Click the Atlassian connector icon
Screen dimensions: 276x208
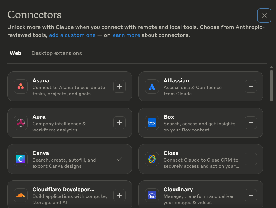point(152,86)
